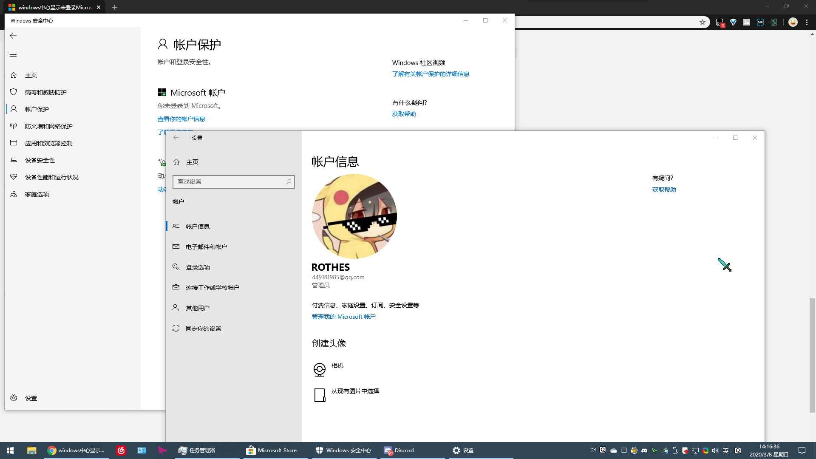Click the hamburger menu icon in Windows Security
Viewport: 816px width, 459px height.
point(13,54)
